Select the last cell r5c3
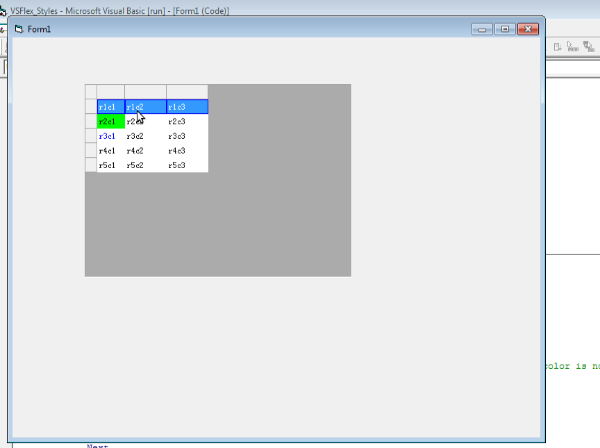The width and height of the screenshot is (600, 448). tap(187, 165)
